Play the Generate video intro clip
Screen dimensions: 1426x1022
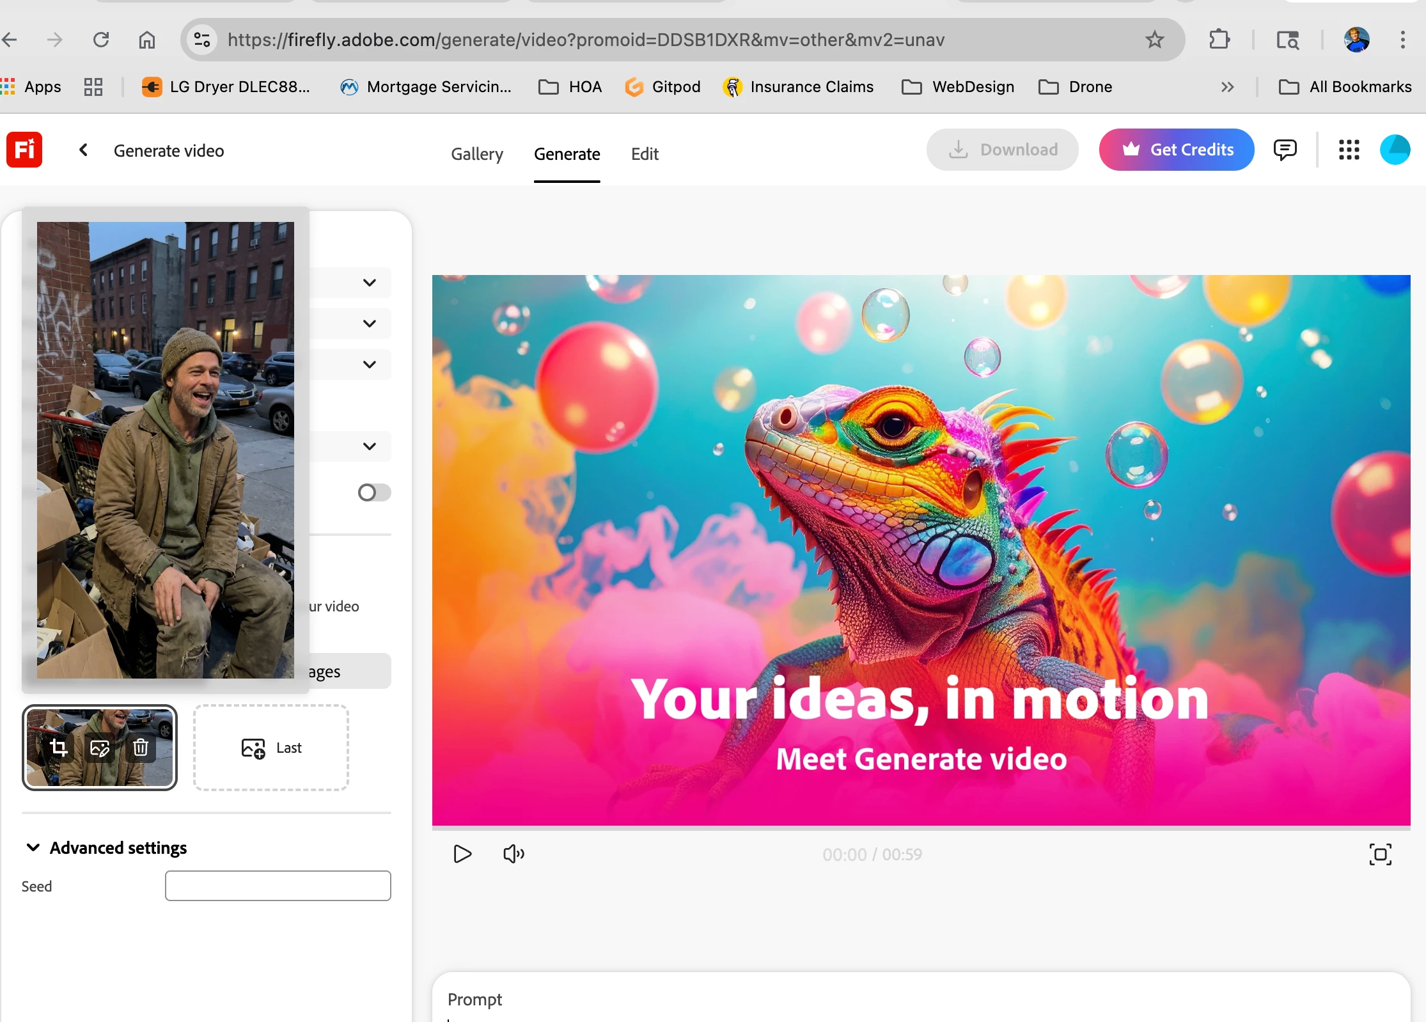coord(462,854)
